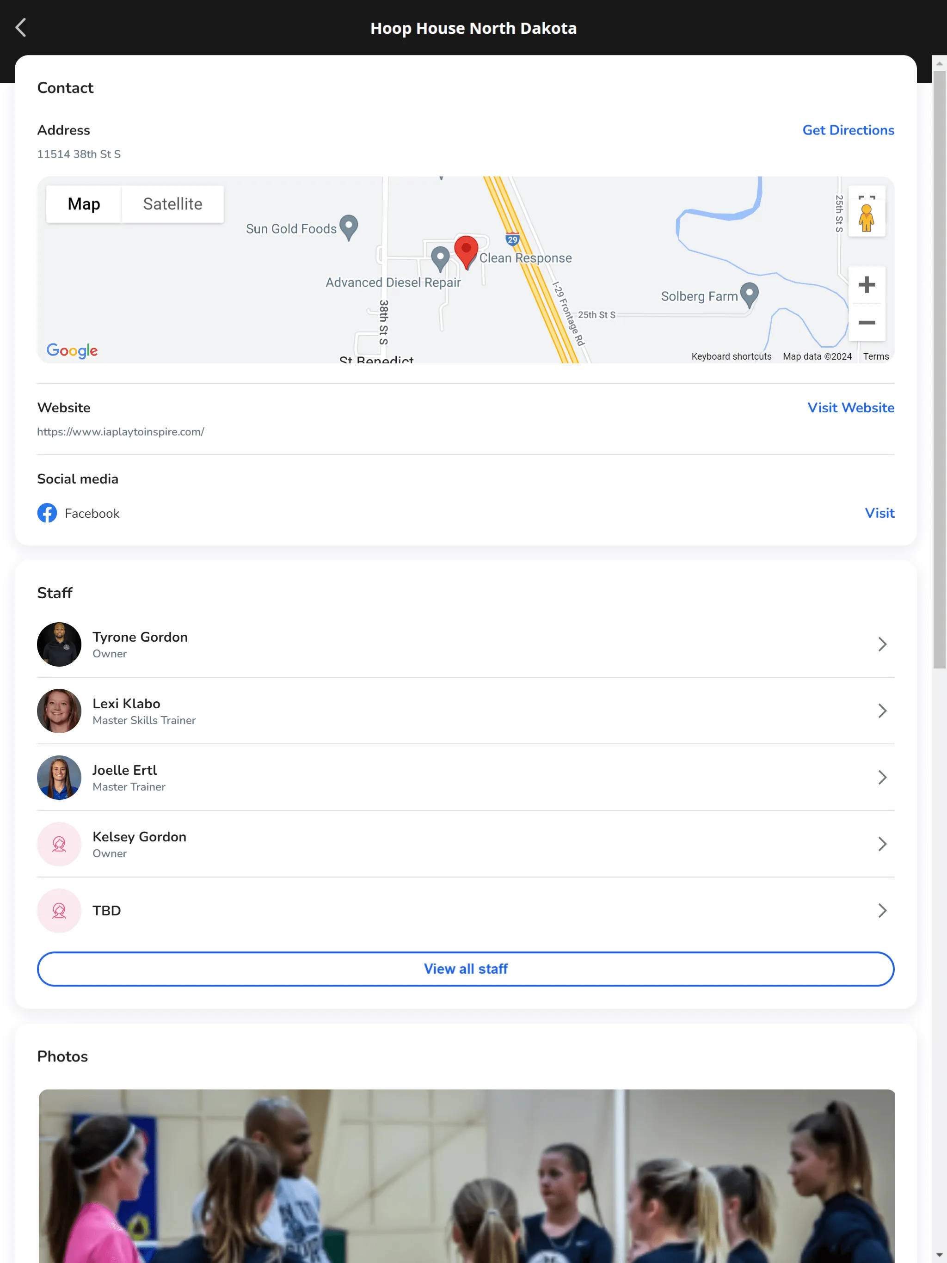Click Lexi Klabo profile picture icon
The image size is (947, 1263).
click(x=59, y=711)
